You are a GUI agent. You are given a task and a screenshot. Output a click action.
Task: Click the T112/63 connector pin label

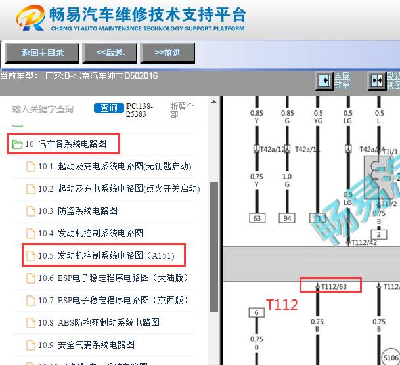click(x=334, y=287)
